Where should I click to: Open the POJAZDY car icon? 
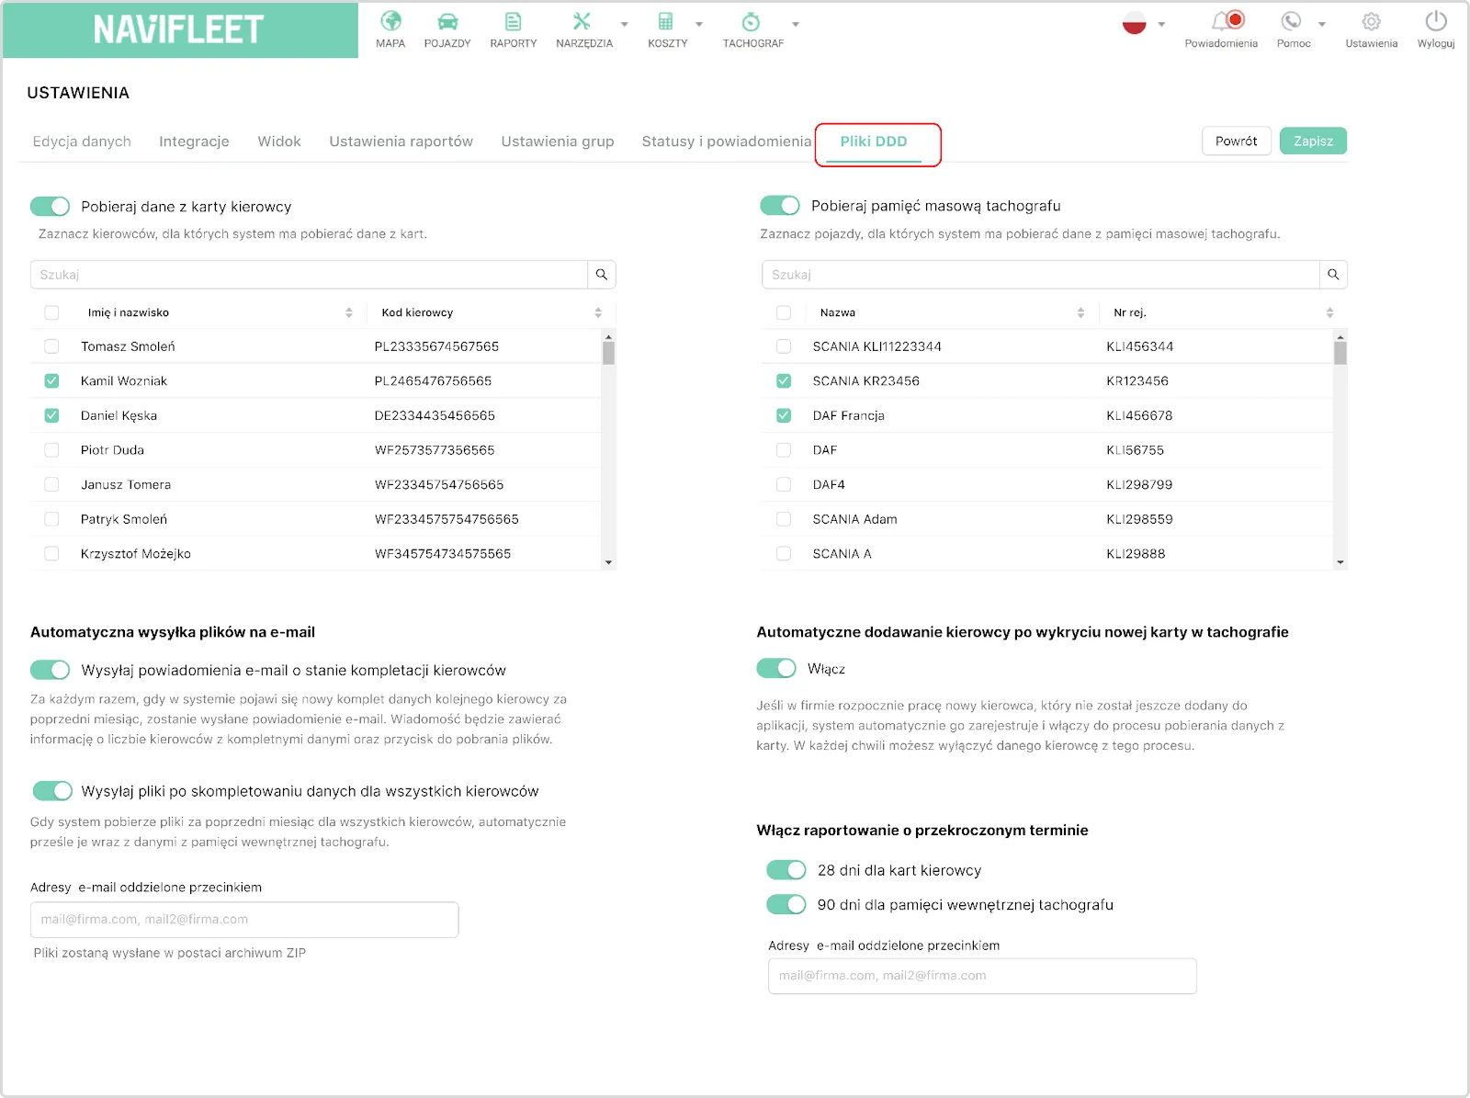[447, 21]
